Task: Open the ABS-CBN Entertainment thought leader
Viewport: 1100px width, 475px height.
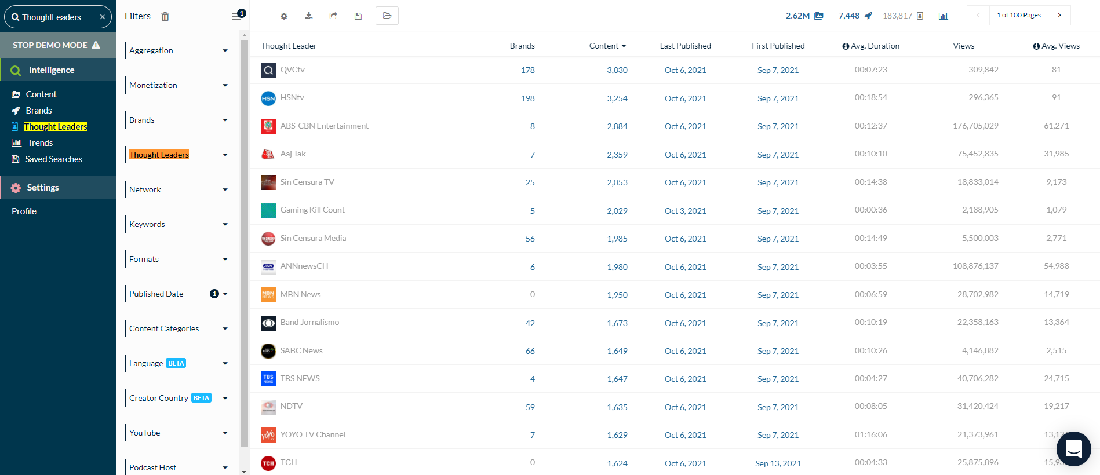Action: [x=325, y=126]
